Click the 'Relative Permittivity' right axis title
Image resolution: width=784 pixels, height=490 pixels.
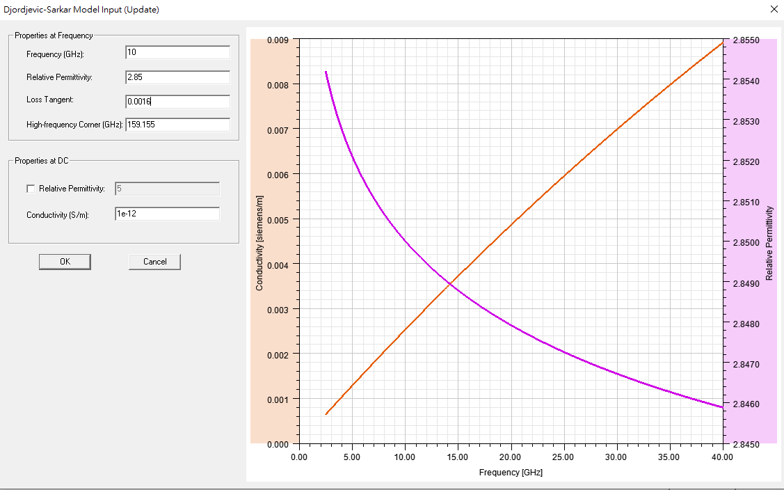pyautogui.click(x=769, y=243)
